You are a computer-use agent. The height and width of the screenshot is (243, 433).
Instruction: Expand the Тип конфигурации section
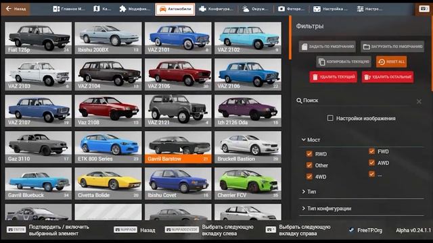(x=327, y=209)
